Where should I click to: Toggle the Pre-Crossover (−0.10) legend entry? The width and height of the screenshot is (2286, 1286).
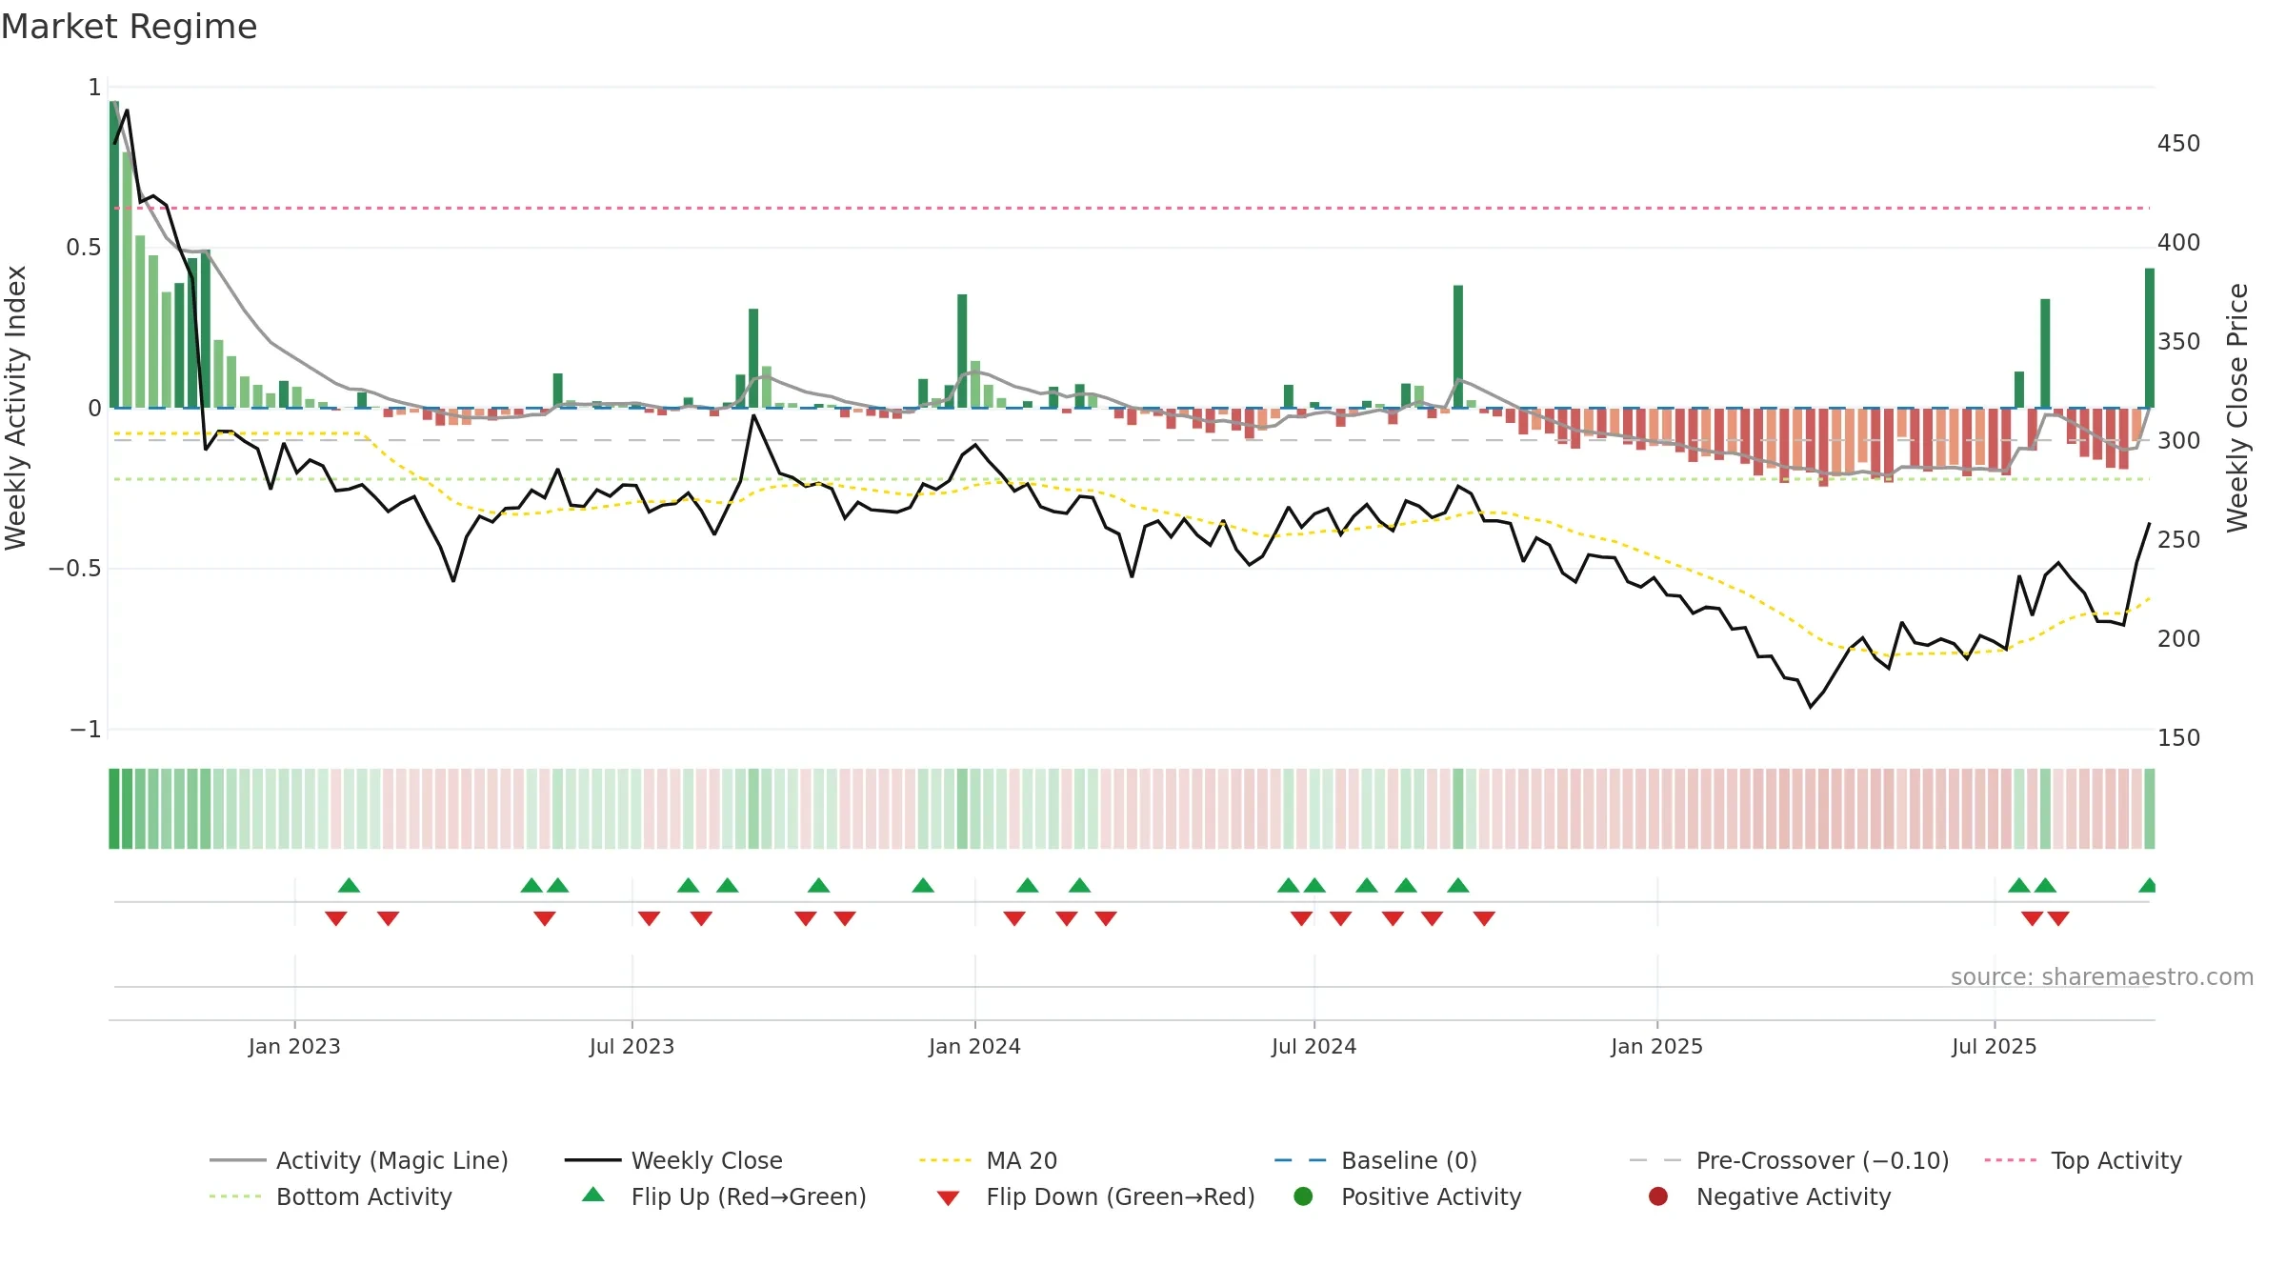[1789, 1160]
